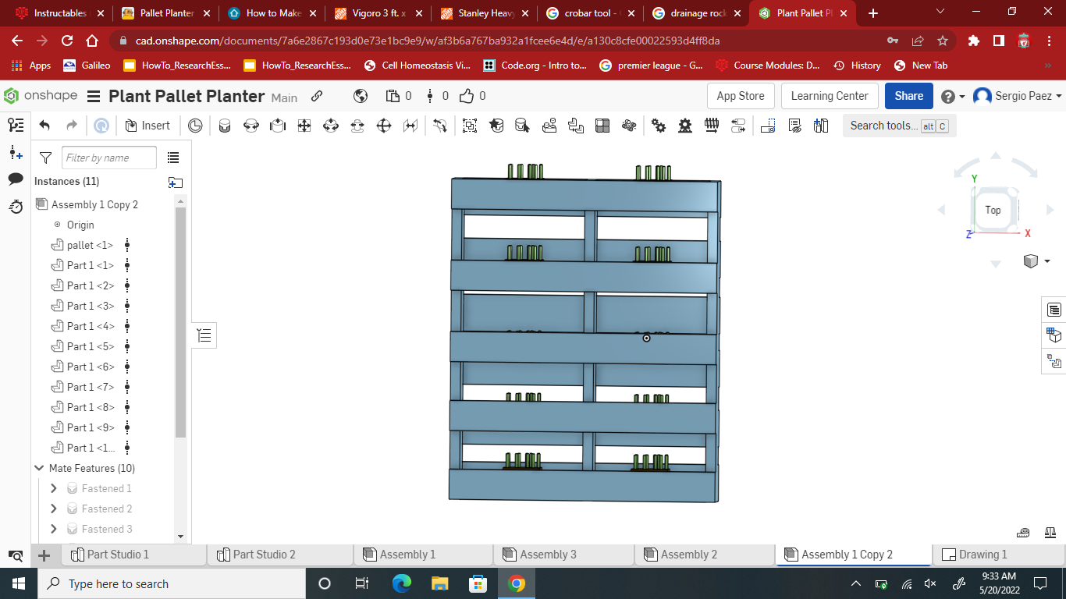
Task: Click the filter funnel icon above Instances
Action: tap(44, 157)
